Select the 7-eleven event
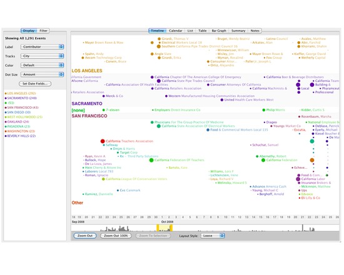Screen dimensions: 344x275 point(111,110)
